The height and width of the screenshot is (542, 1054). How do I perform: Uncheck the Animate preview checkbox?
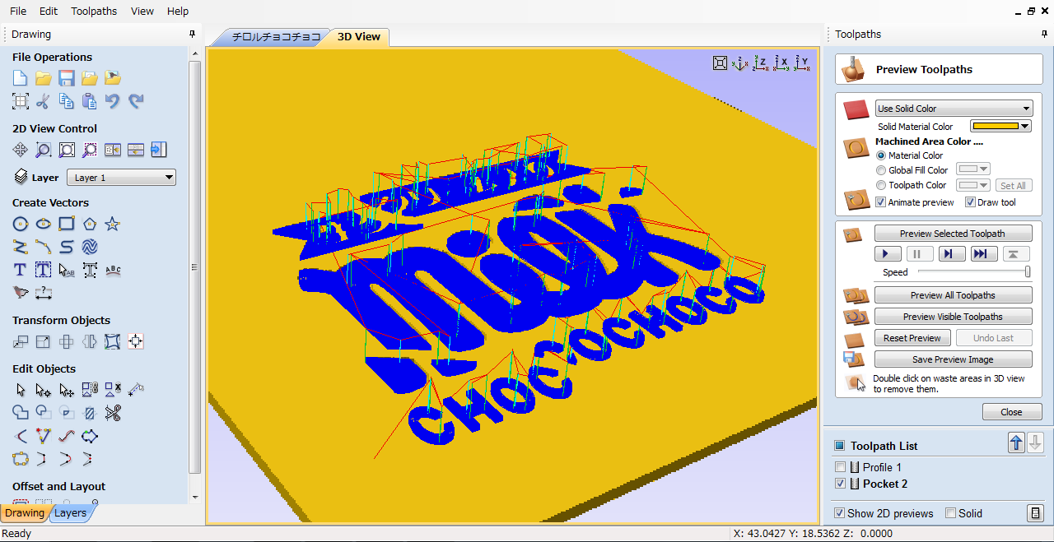click(x=881, y=202)
